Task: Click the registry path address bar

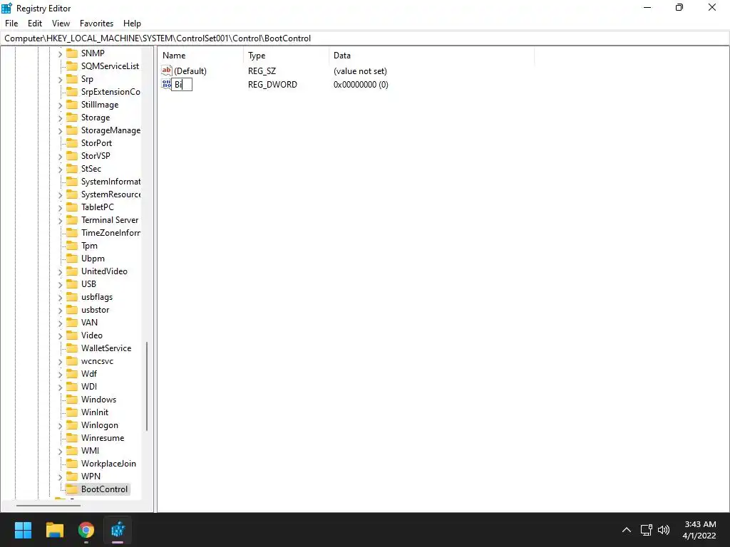Action: pyautogui.click(x=365, y=38)
